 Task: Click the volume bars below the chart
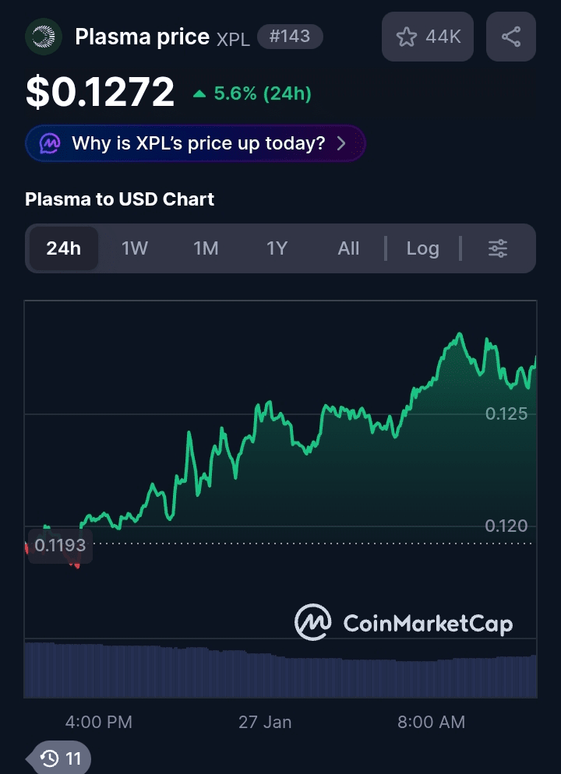280,670
